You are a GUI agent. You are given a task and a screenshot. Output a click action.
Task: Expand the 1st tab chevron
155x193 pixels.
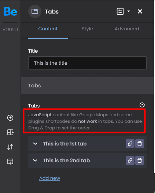(x=35, y=144)
